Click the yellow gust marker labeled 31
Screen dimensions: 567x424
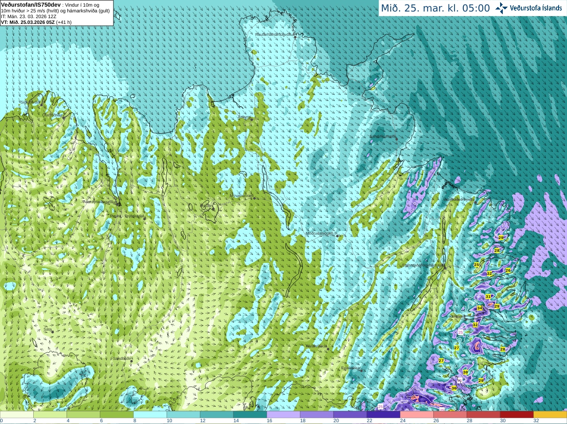(x=488, y=297)
